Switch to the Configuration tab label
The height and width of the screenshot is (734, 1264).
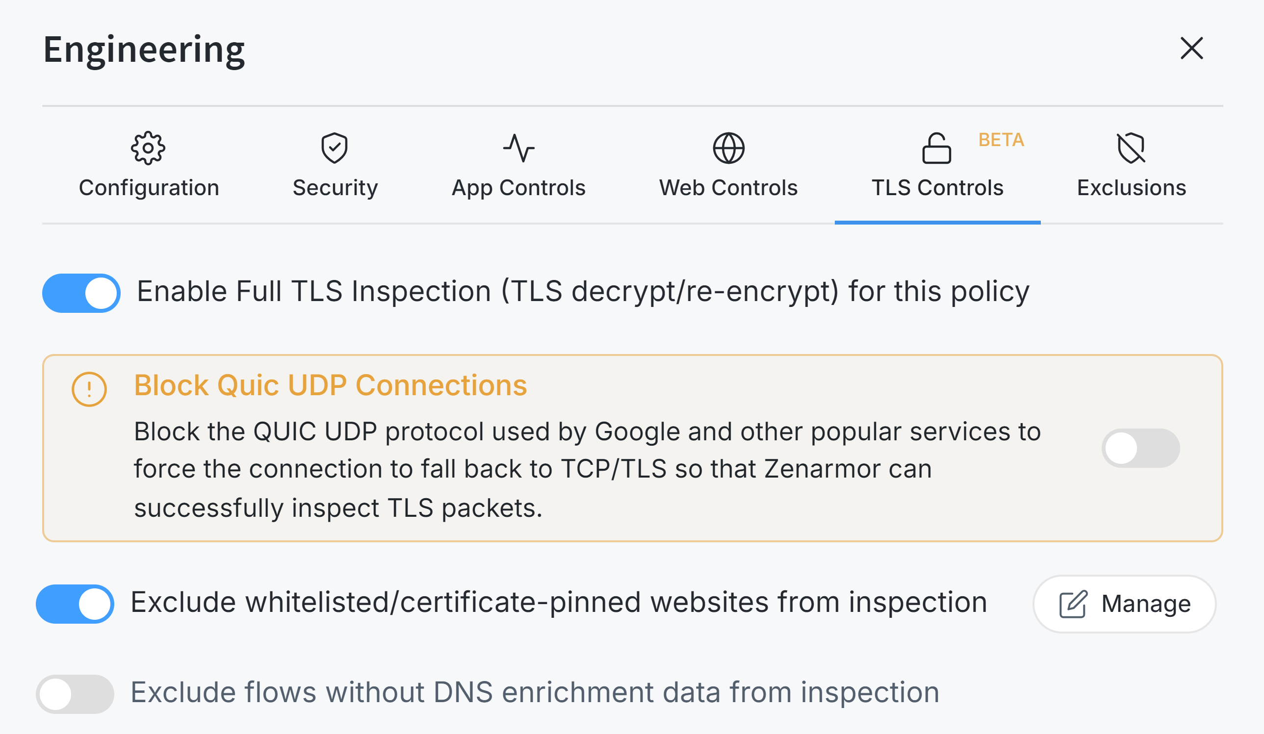pyautogui.click(x=149, y=188)
